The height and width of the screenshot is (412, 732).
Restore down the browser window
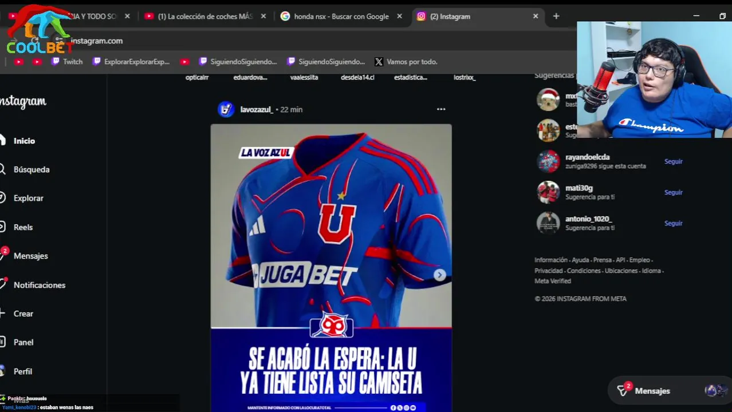click(x=722, y=16)
